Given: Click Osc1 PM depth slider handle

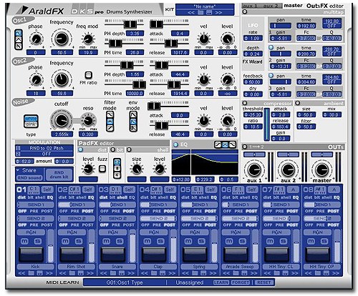Looking at the screenshot, I should pyautogui.click(x=130, y=24).
